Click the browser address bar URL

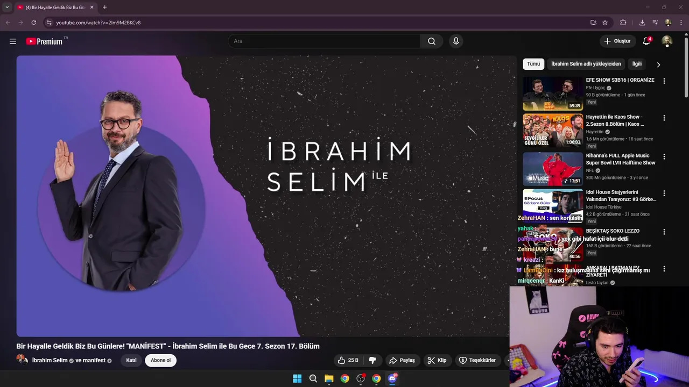pos(99,23)
